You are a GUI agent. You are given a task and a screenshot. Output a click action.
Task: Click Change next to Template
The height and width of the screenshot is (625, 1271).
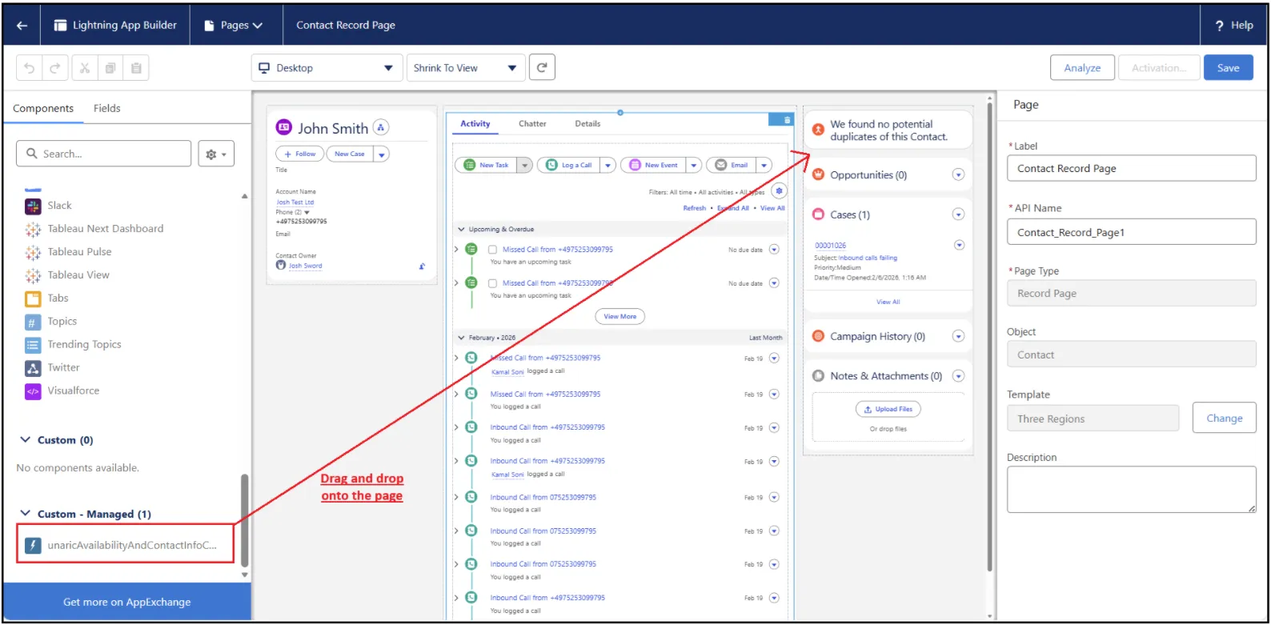point(1225,419)
